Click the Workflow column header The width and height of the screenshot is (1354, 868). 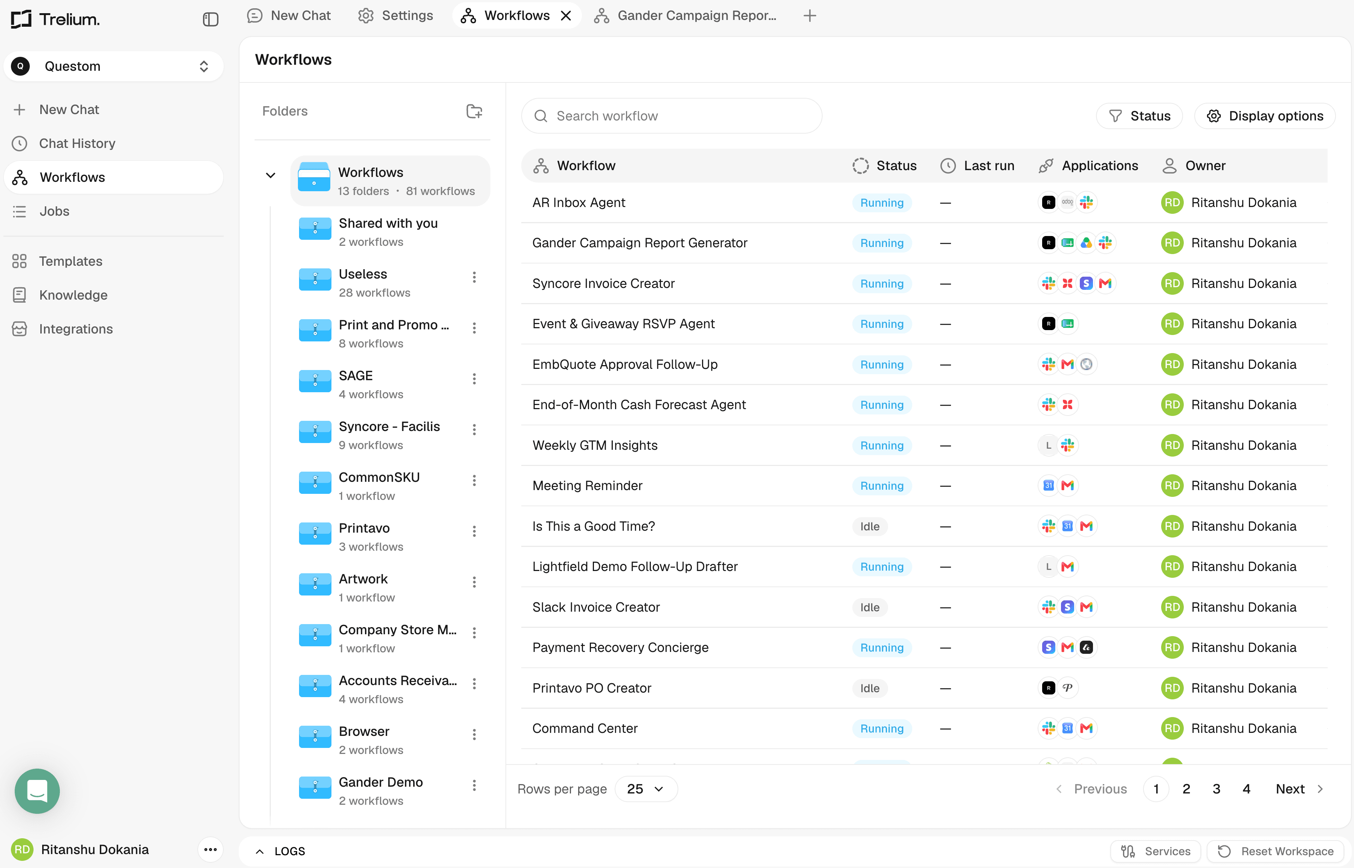pos(575,166)
